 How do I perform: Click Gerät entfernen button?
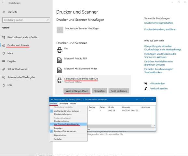[x=119, y=91]
